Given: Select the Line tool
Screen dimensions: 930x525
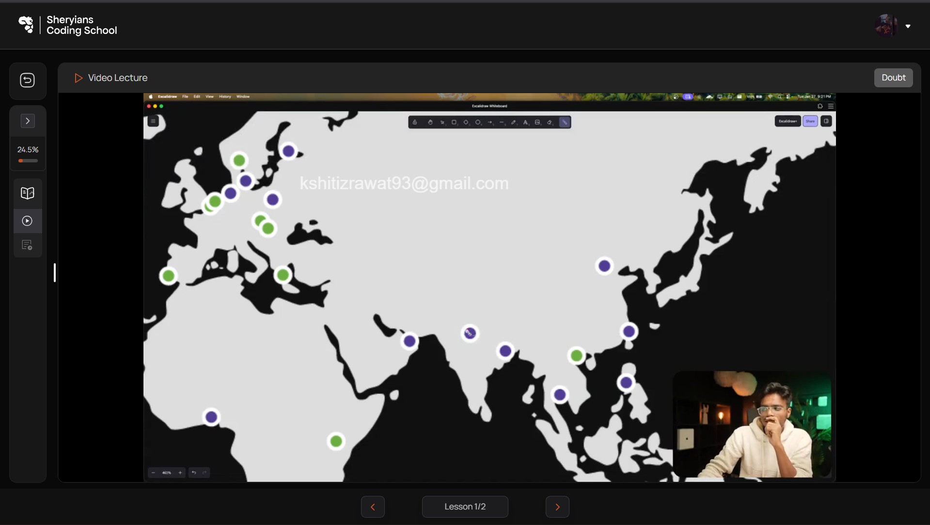Looking at the screenshot, I should coord(502,122).
